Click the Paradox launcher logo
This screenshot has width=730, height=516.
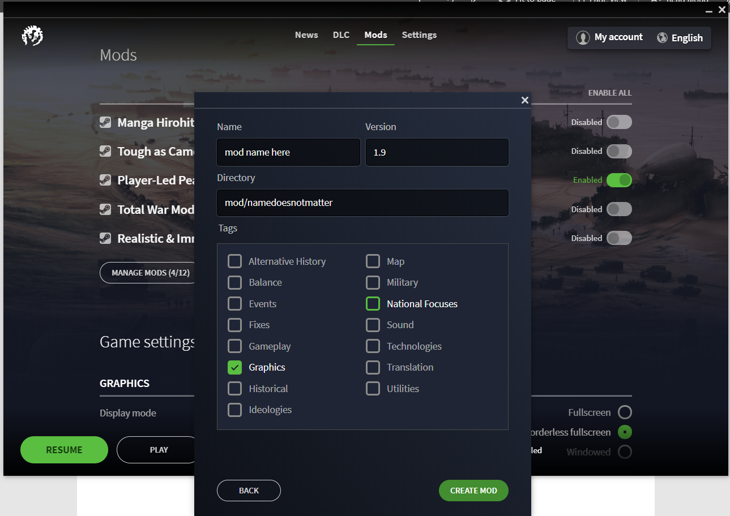pyautogui.click(x=32, y=36)
